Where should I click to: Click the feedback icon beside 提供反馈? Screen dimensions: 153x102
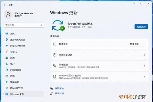pyautogui.click(x=52, y=93)
